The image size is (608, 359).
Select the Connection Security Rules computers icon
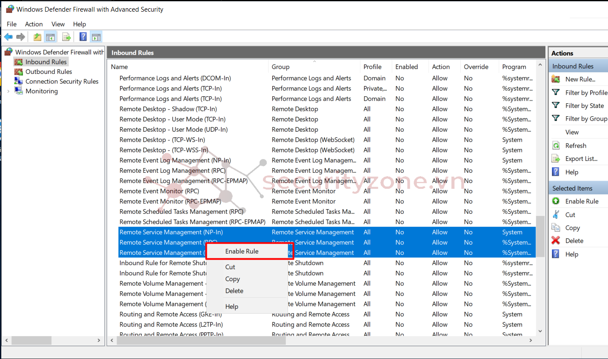[x=19, y=81]
